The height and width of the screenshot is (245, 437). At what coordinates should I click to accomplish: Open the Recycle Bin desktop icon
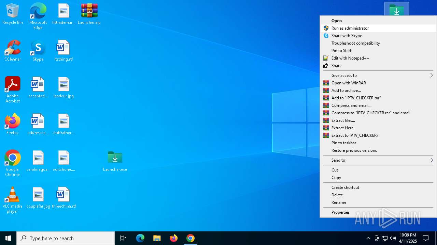tap(13, 14)
